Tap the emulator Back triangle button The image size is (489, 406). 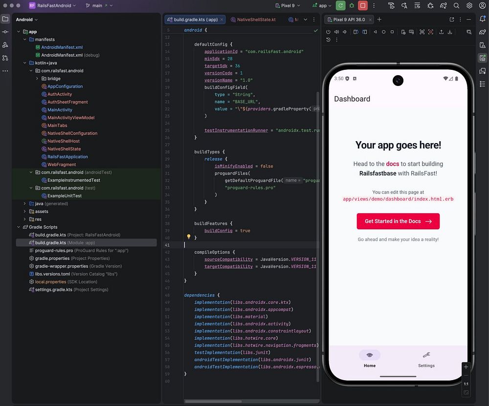click(x=375, y=32)
